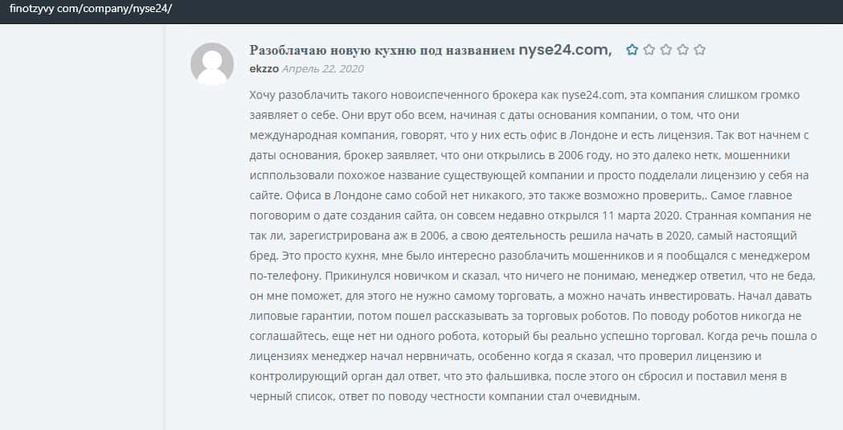843x430 pixels.
Task: Focus the address bar with finotzyvy URL
Action: coord(91,9)
